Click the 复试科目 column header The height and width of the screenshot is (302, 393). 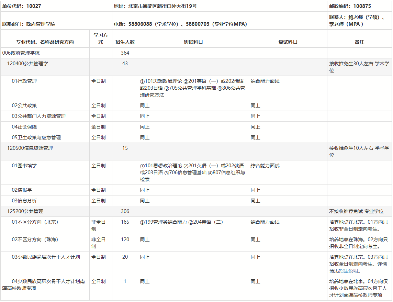coord(288,42)
